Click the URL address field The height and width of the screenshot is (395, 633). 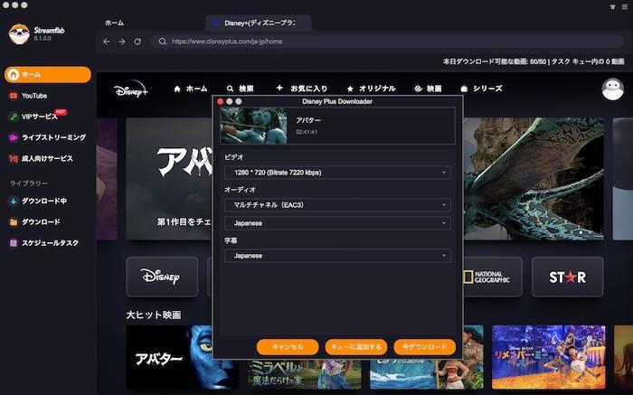click(x=387, y=42)
